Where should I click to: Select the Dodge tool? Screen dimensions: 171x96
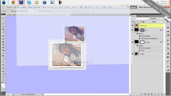(x=3, y=56)
